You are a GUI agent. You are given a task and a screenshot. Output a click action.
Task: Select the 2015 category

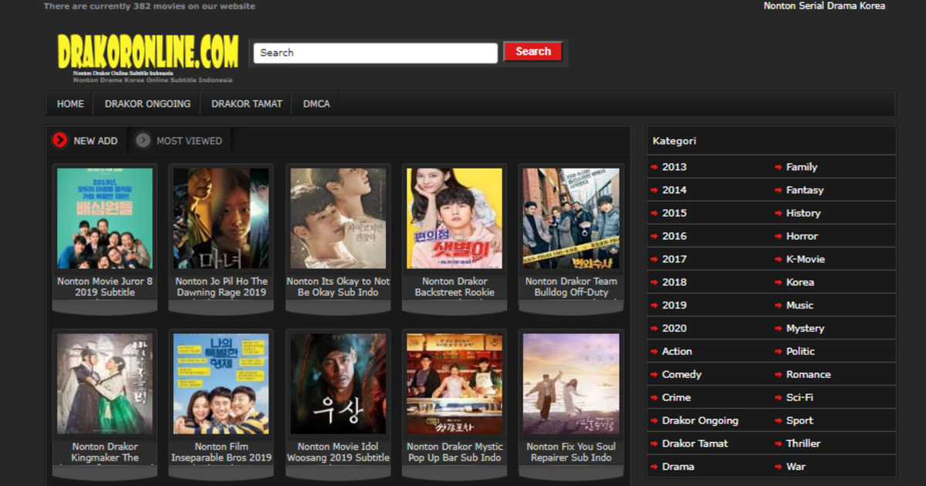coord(674,213)
